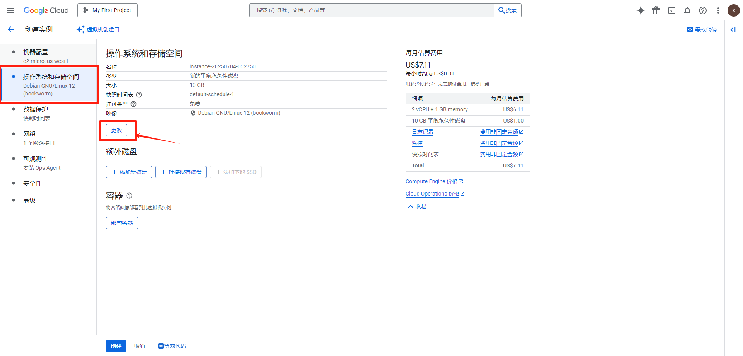Click 新的平衡永久性磁盘 type value

tap(214, 76)
